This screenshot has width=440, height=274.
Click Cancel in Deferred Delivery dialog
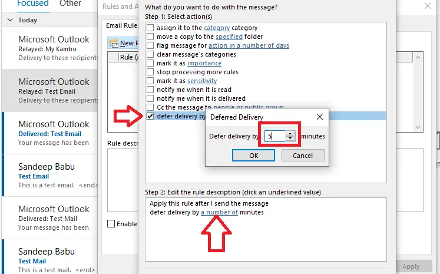[303, 156]
